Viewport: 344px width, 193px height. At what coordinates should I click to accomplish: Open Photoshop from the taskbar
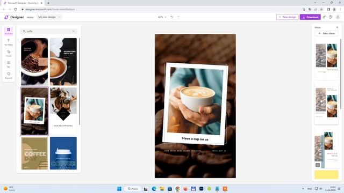pyautogui.click(x=201, y=189)
